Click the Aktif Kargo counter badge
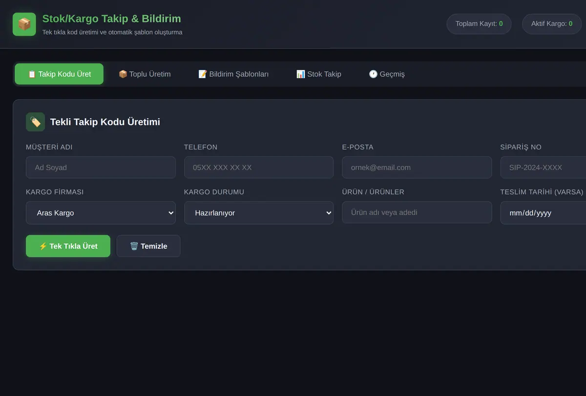The width and height of the screenshot is (586, 396). coord(552,23)
